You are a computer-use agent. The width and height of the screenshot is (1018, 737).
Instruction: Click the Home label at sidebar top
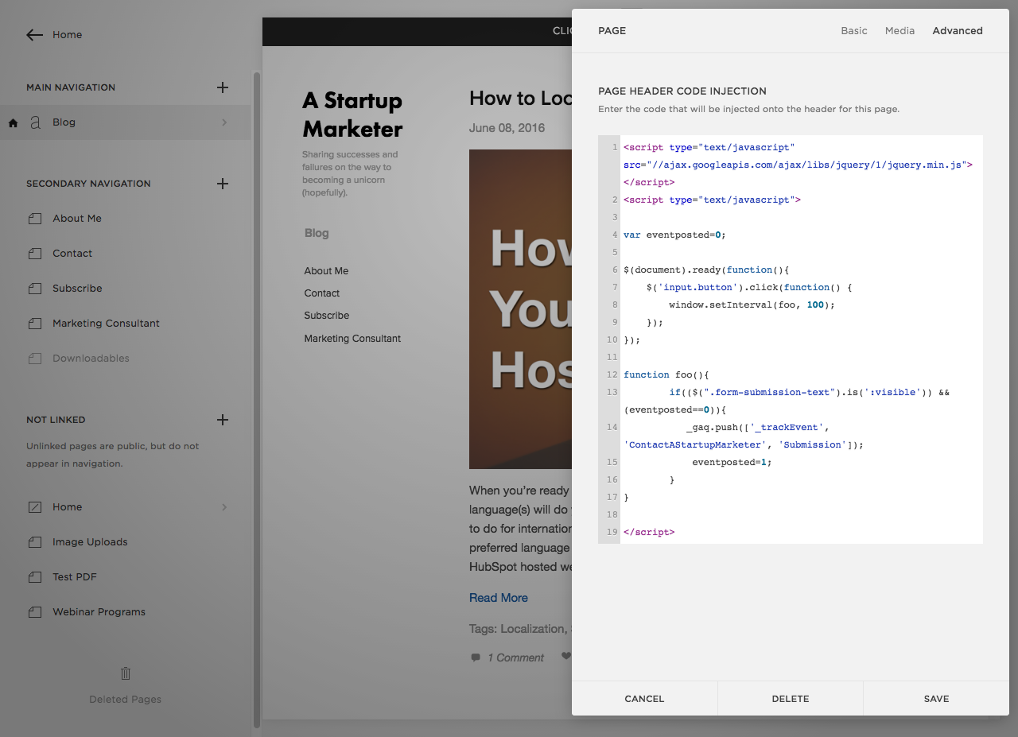[68, 35]
